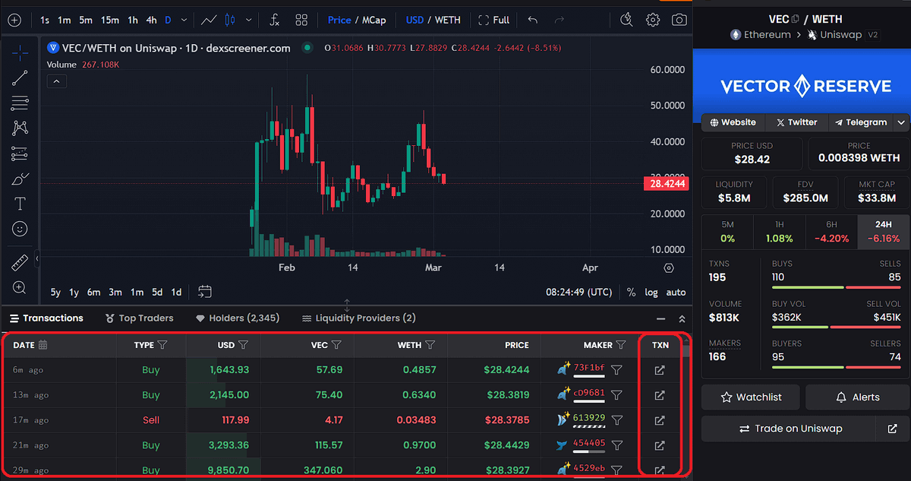Open the MAKER column filter
Screen dimensions: 911x481
coord(621,345)
